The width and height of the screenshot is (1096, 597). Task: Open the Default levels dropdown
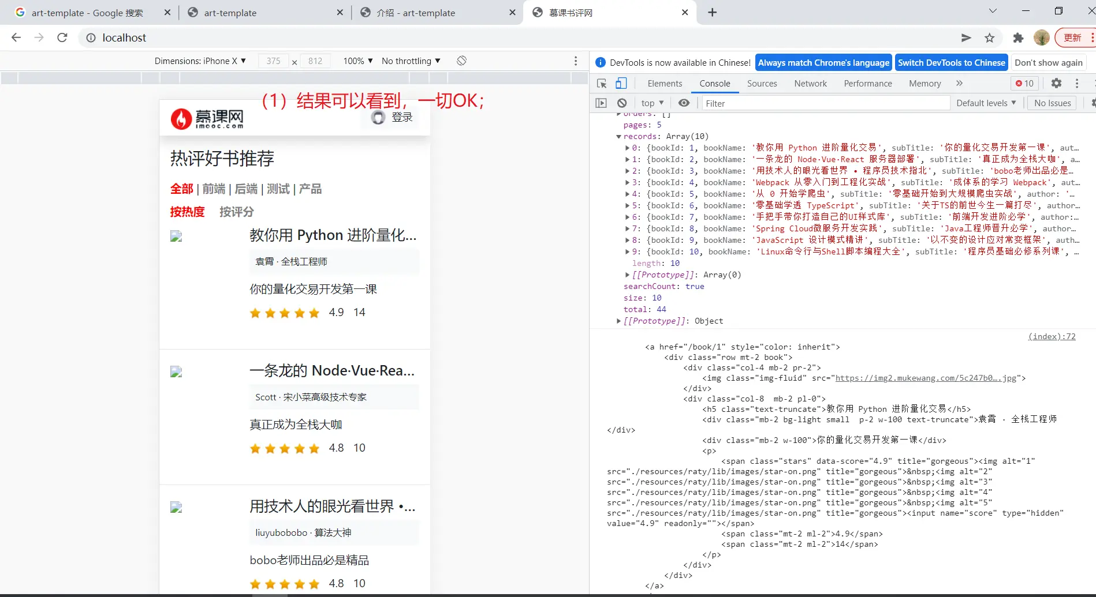[986, 103]
